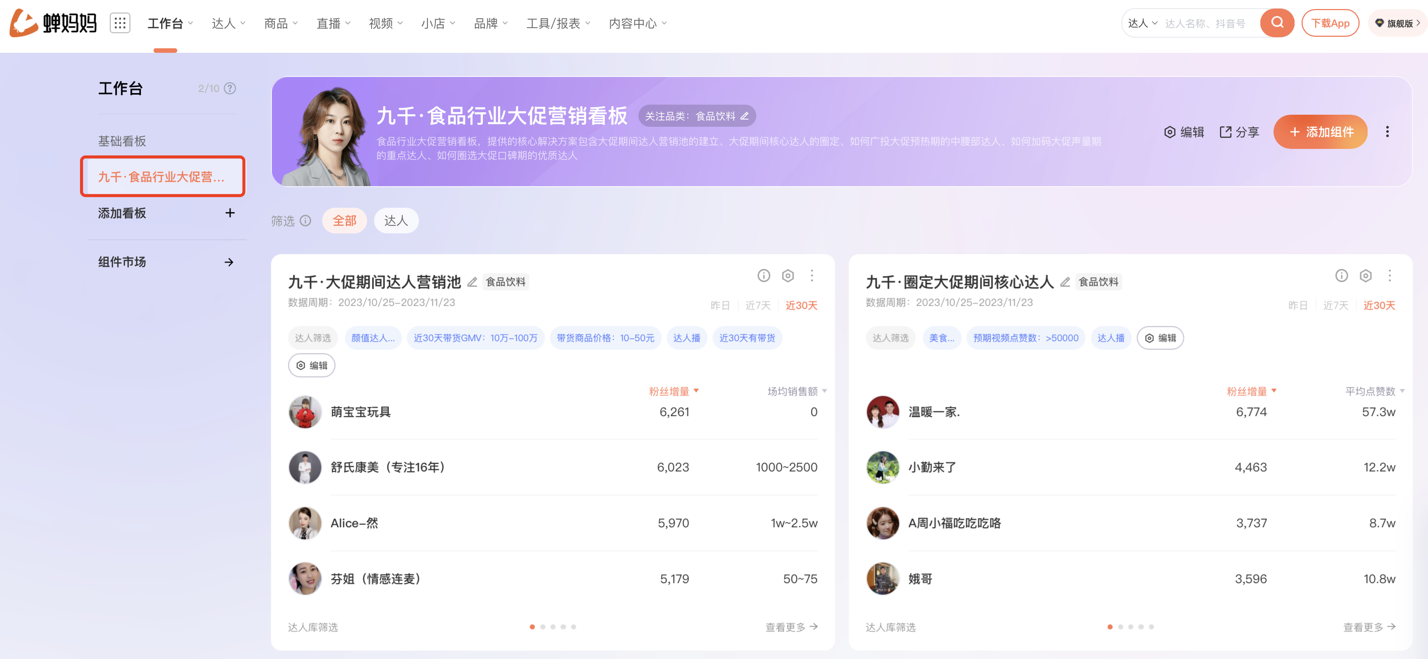Viewport: 1428px width, 659px height.
Task: Select 基础看板 in the sidebar
Action: pos(122,141)
